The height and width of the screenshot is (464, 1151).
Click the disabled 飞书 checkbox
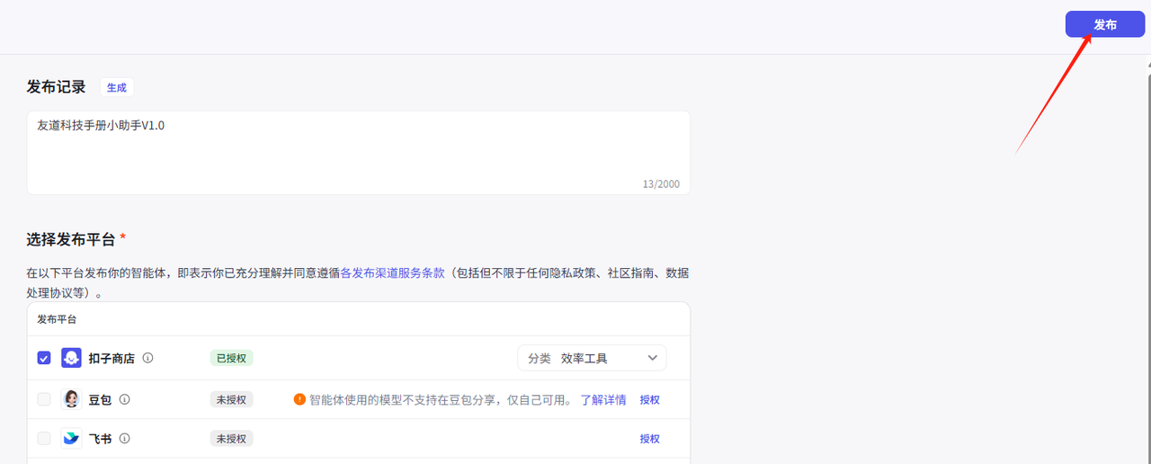point(44,438)
